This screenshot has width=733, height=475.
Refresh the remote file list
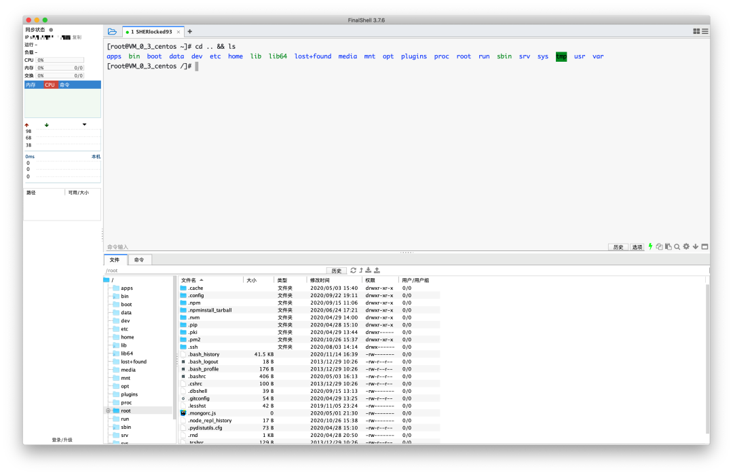(354, 270)
